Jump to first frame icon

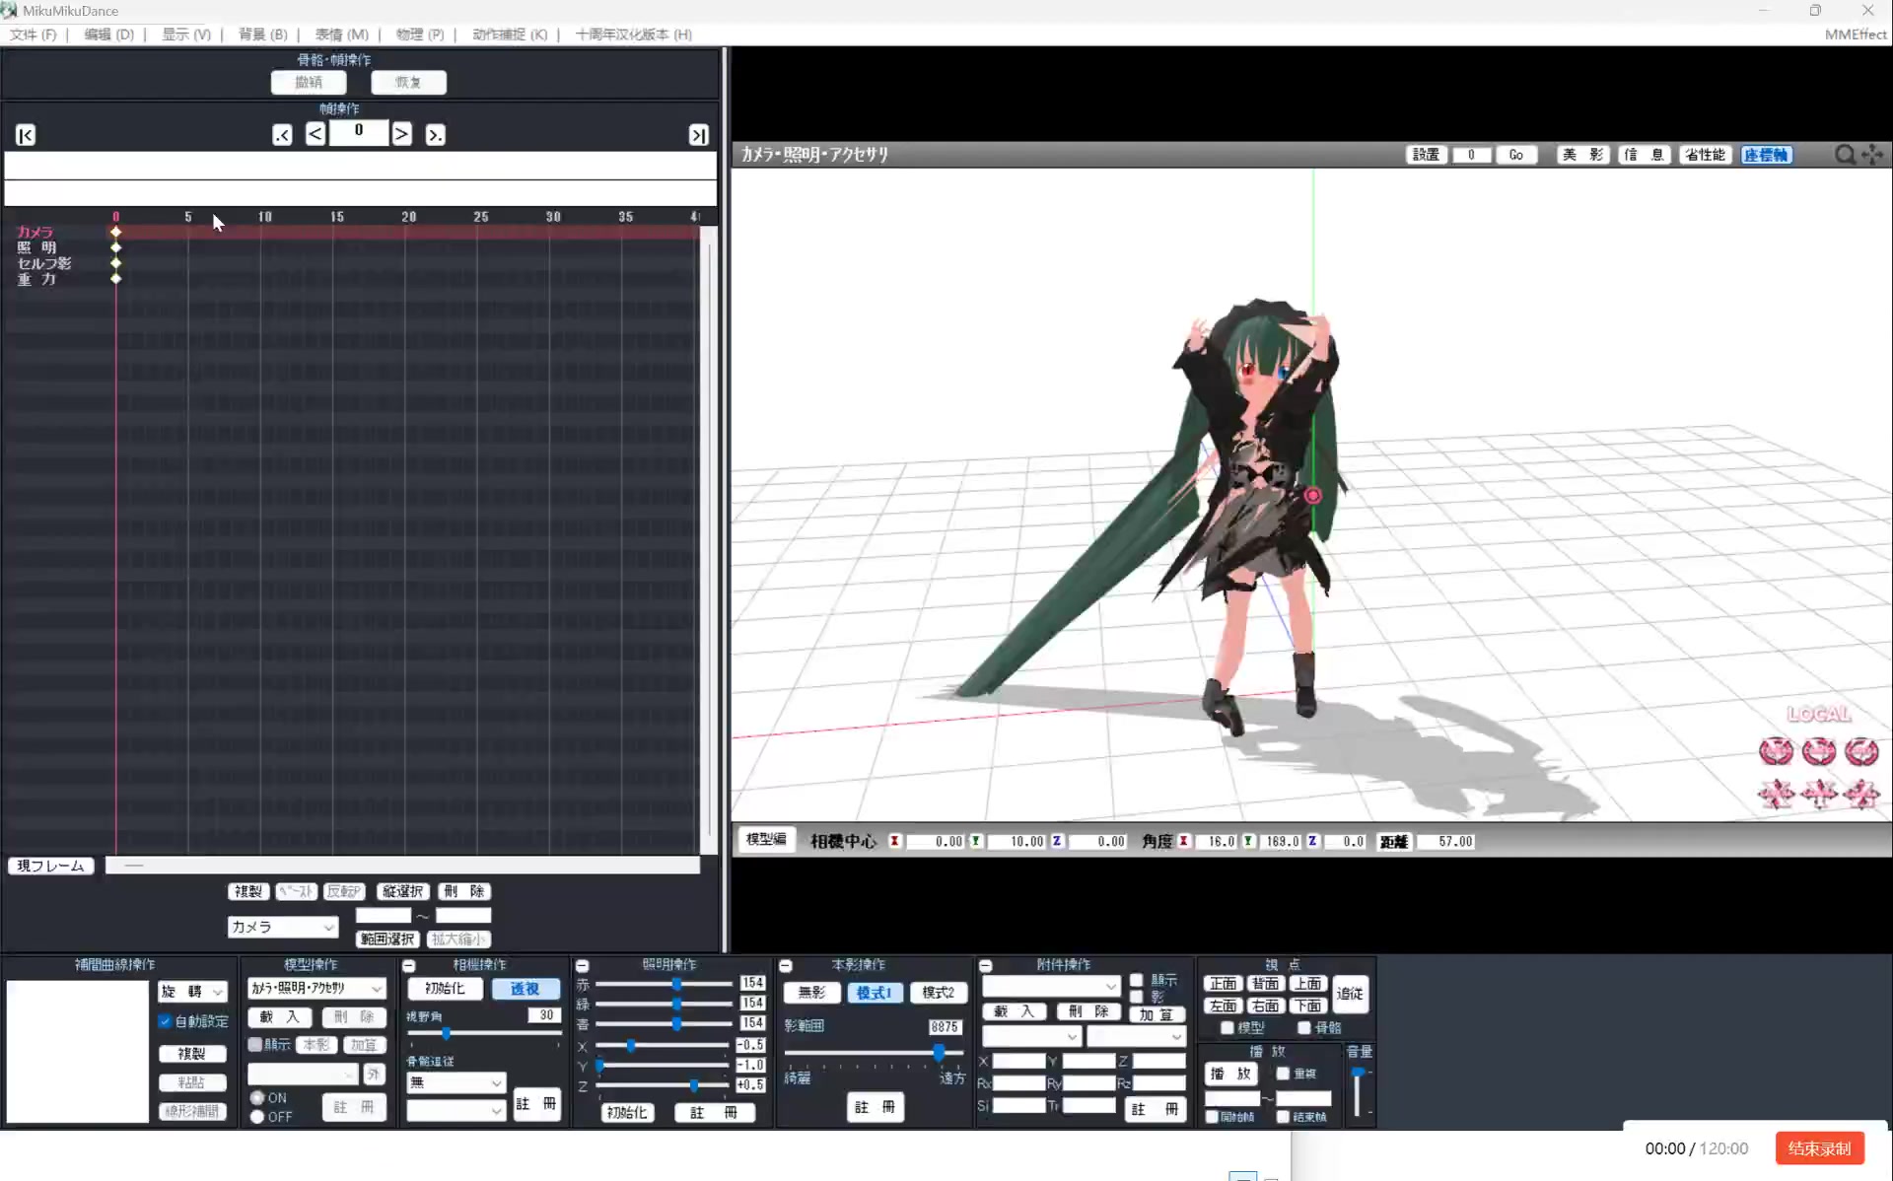26,135
